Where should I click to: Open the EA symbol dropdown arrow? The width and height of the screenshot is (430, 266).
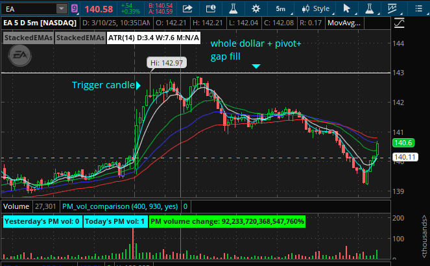62,9
